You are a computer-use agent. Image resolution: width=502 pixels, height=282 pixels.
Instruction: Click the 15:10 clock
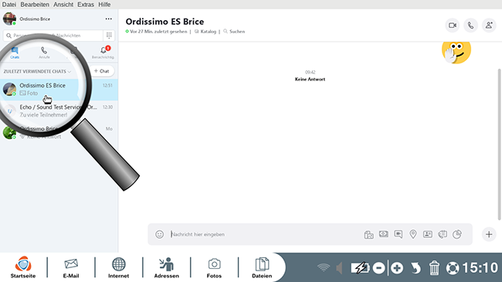[480, 268]
